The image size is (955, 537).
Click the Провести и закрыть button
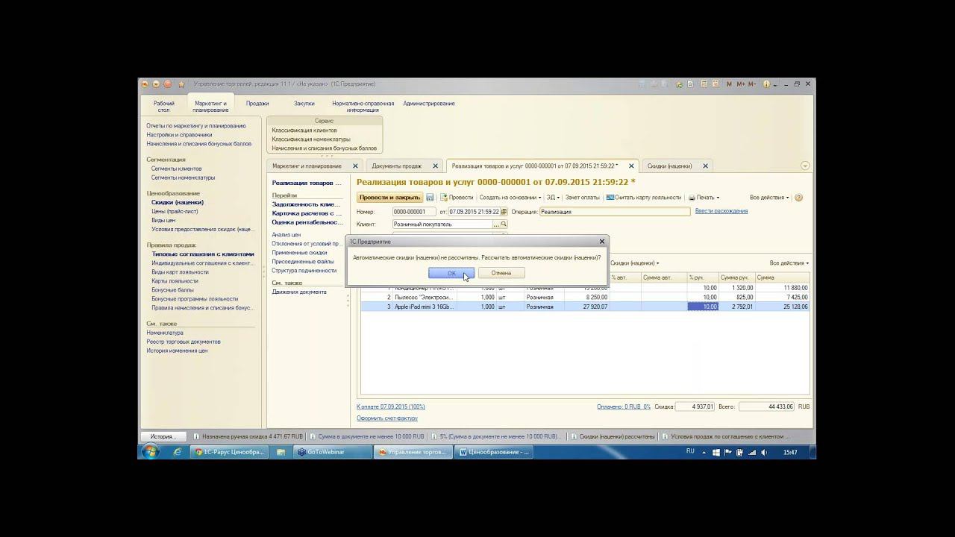coord(390,198)
